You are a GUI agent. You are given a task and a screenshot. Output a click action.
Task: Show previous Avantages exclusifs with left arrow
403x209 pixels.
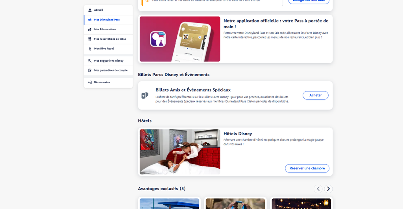coord(318,189)
